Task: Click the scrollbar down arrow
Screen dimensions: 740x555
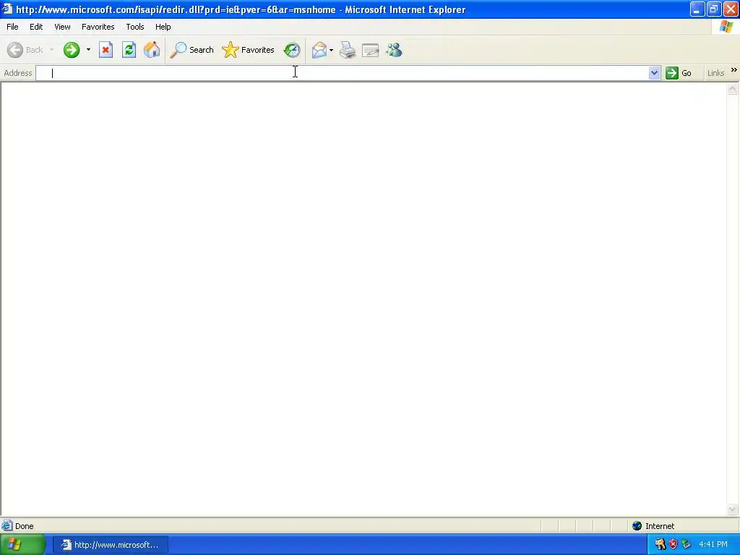Action: pyautogui.click(x=733, y=509)
